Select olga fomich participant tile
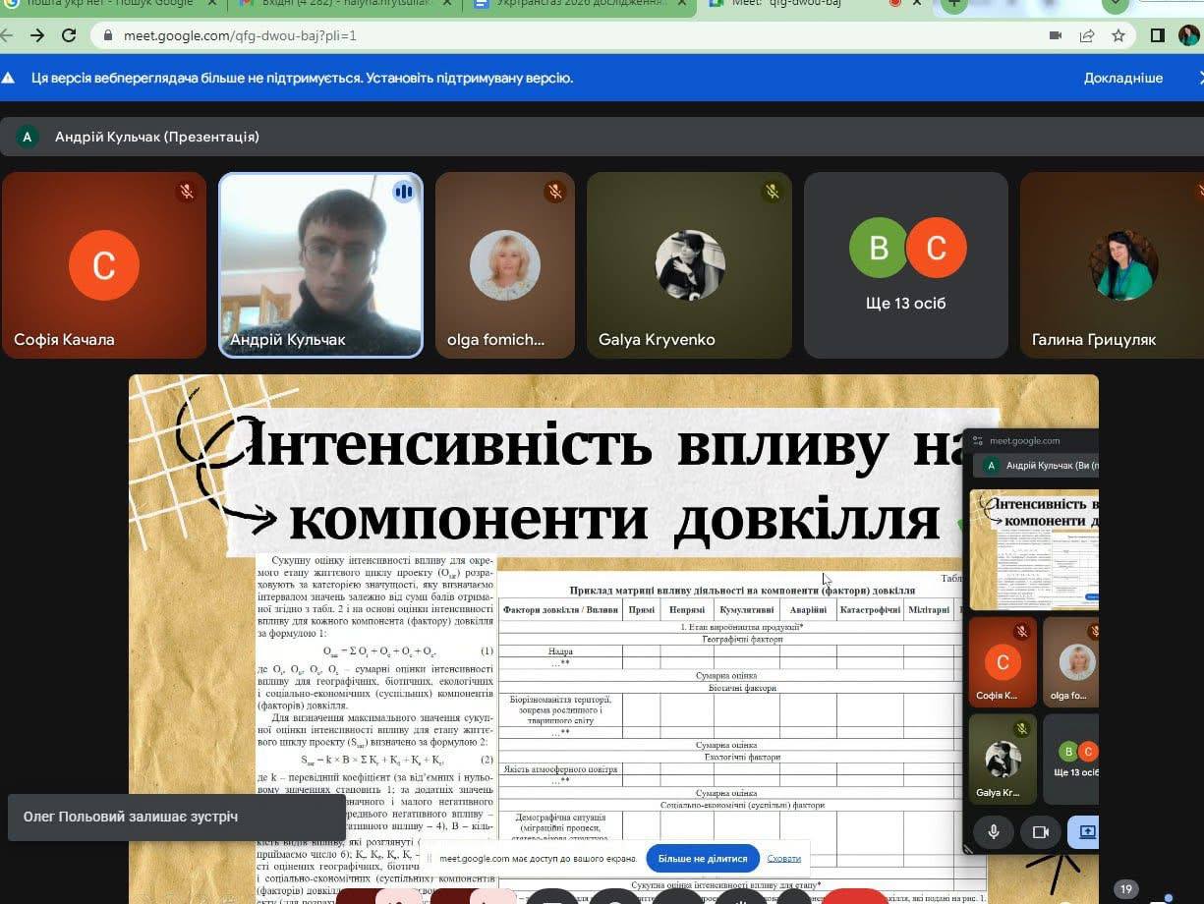The height and width of the screenshot is (904, 1204). [x=505, y=265]
